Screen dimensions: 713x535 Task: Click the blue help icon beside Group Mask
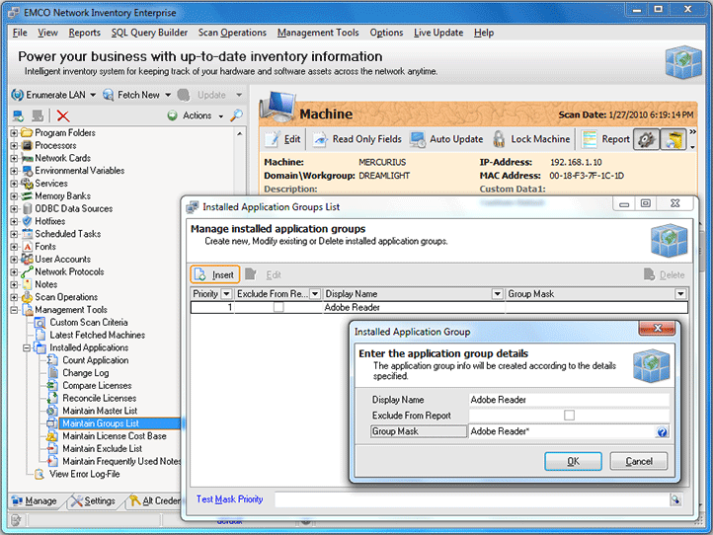663,431
